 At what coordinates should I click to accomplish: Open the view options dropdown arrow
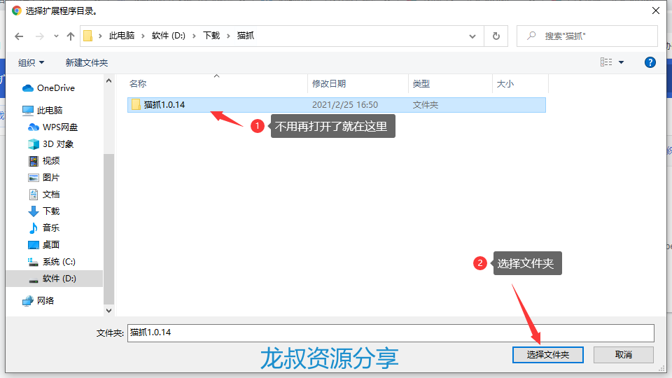[x=621, y=62]
